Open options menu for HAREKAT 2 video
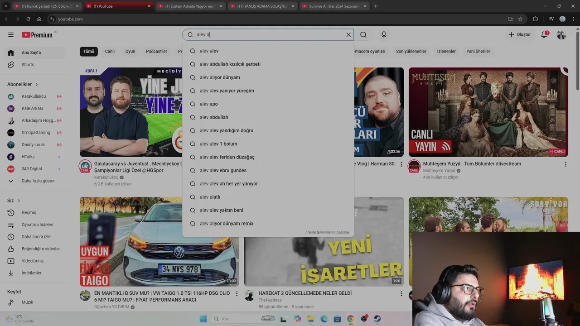This screenshot has width=580, height=326. [x=401, y=294]
